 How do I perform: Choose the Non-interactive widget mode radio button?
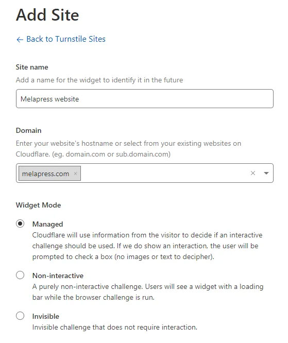(20, 275)
